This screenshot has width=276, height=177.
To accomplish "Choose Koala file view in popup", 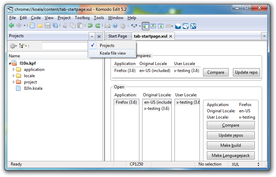I will [112, 53].
